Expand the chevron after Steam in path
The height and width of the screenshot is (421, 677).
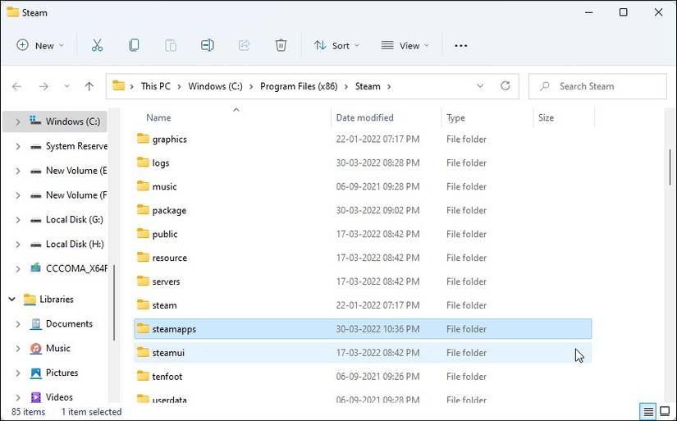point(389,86)
